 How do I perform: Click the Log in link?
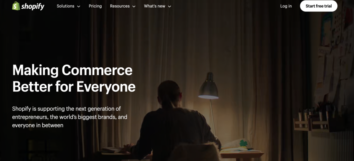tap(286, 6)
